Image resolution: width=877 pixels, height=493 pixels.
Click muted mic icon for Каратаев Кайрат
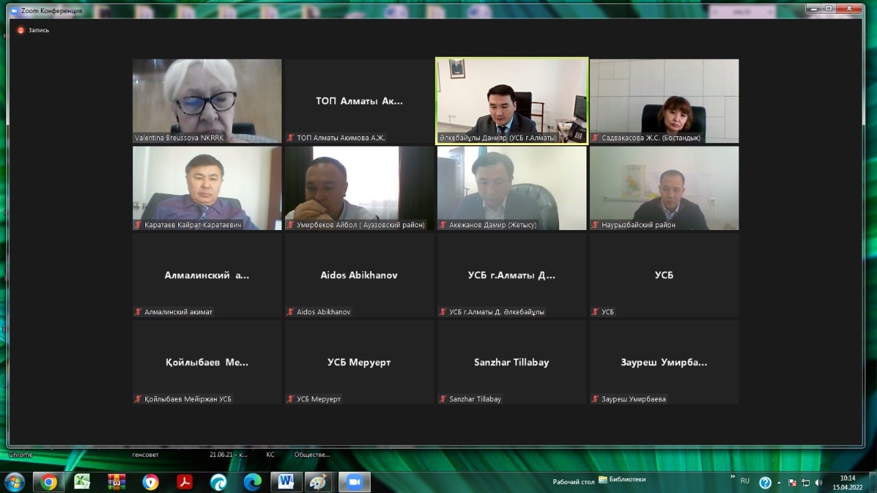(x=138, y=225)
